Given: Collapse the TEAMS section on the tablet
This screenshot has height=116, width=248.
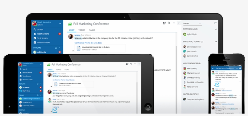Looking at the screenshot, I should (x=41, y=95).
